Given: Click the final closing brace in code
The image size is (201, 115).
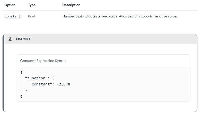Looking at the screenshot, I should click(22, 96).
